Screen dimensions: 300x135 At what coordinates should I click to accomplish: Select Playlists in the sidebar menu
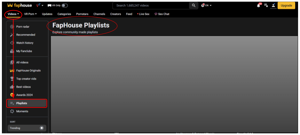[x=22, y=103]
